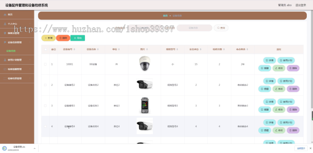Check the checkbox for 设备编号4 row
The height and width of the screenshot is (153, 313).
coord(45,126)
